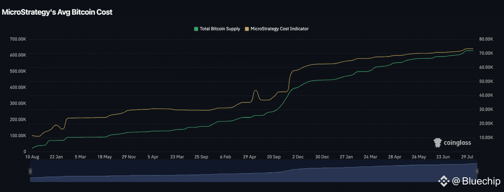
Task: Click the 20.00K right axis value
Action: click(x=486, y=123)
